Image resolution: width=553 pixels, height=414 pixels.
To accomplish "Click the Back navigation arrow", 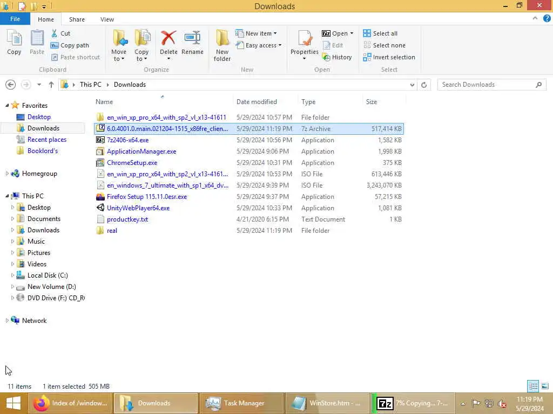I will [x=11, y=85].
